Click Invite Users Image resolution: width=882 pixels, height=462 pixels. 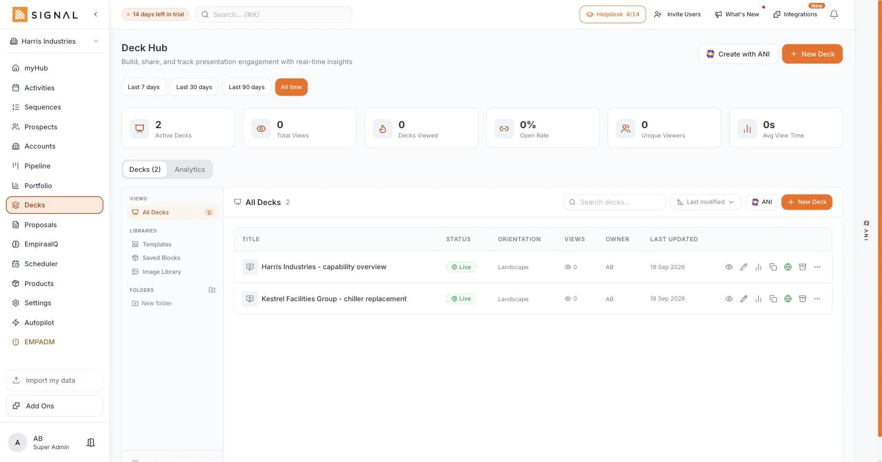677,14
